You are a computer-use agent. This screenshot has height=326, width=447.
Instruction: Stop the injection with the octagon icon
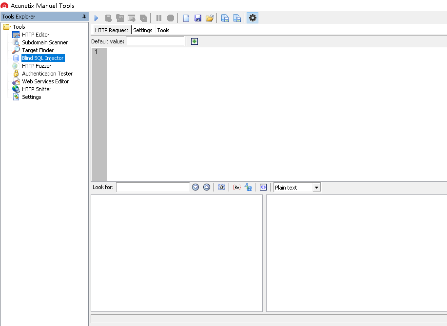pyautogui.click(x=171, y=18)
